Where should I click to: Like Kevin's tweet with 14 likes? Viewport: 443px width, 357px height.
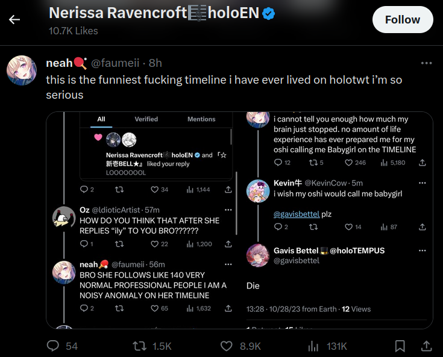[349, 227]
